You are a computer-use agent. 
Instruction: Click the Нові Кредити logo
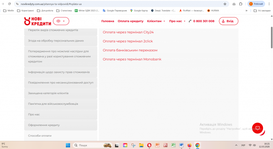point(38,21)
